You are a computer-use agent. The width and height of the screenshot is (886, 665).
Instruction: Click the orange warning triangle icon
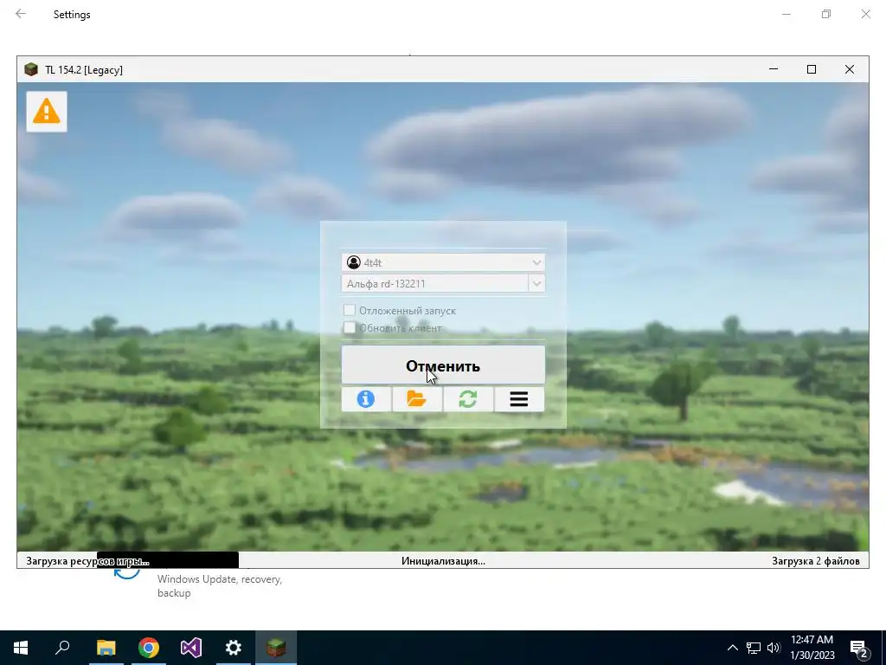tap(47, 112)
